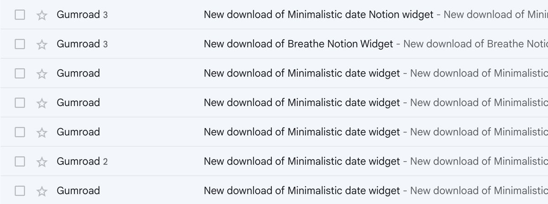Click the "Gumroad 2" sender label

82,161
